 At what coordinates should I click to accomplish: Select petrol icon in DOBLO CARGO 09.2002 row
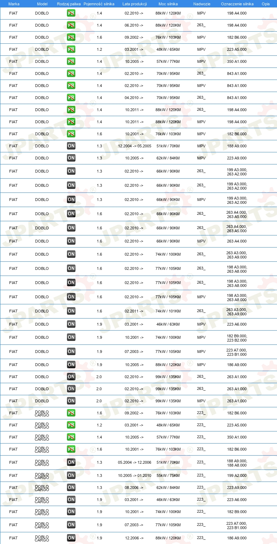(71, 413)
